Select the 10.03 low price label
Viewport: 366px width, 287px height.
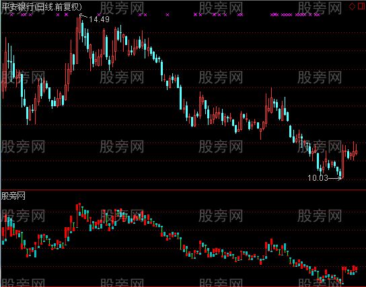click(318, 178)
